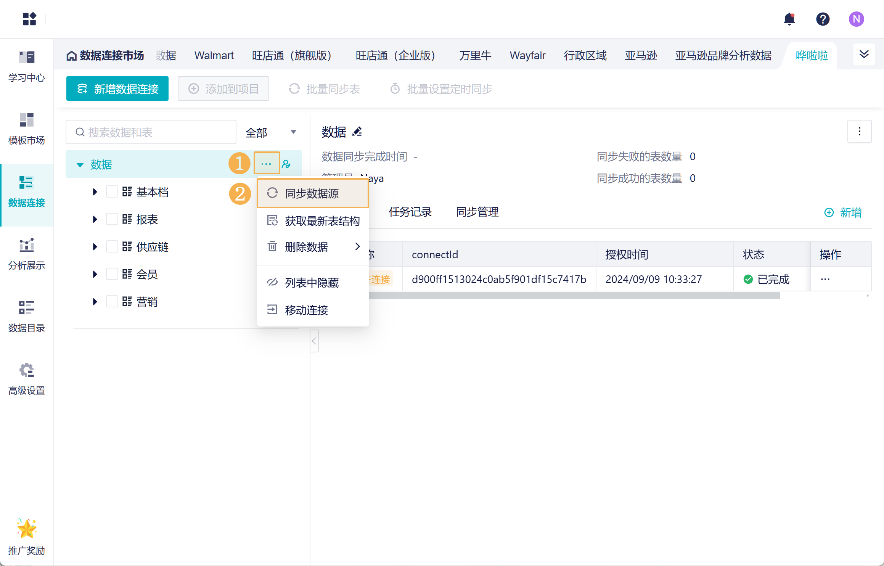
Task: Click the table's horizontal scrollbar
Action: pos(572,296)
